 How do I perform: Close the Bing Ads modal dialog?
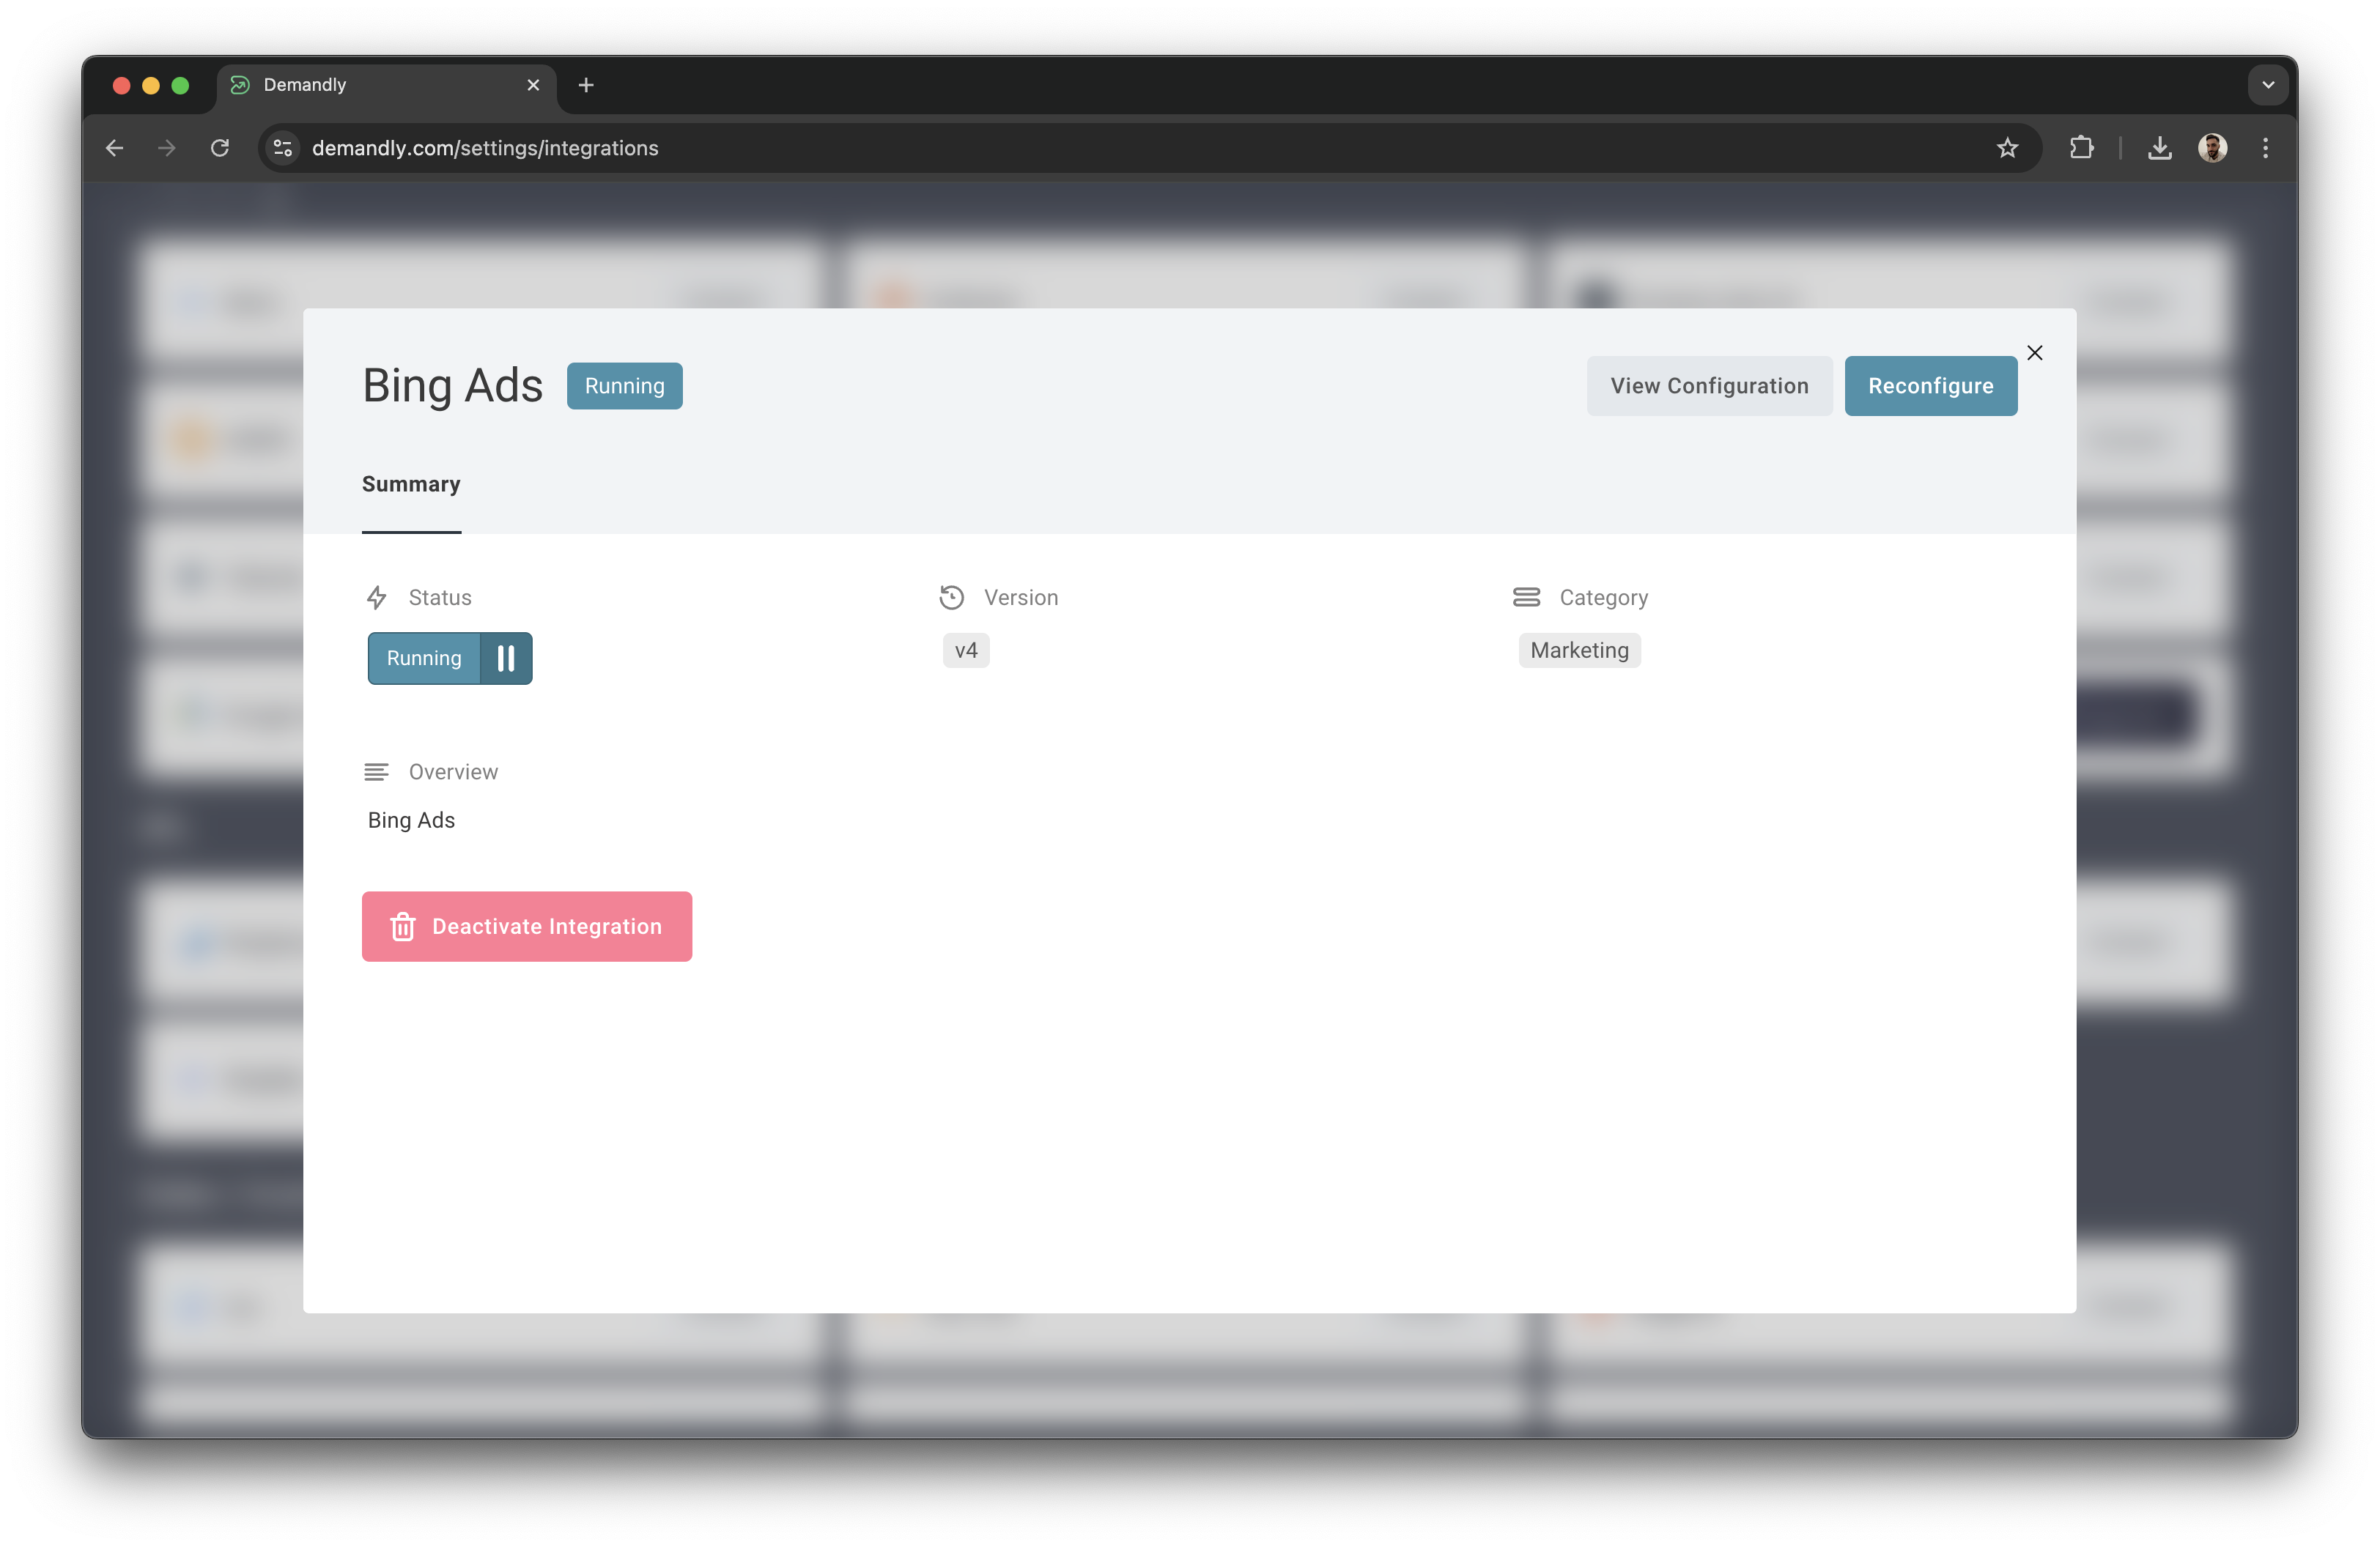[x=2034, y=353]
